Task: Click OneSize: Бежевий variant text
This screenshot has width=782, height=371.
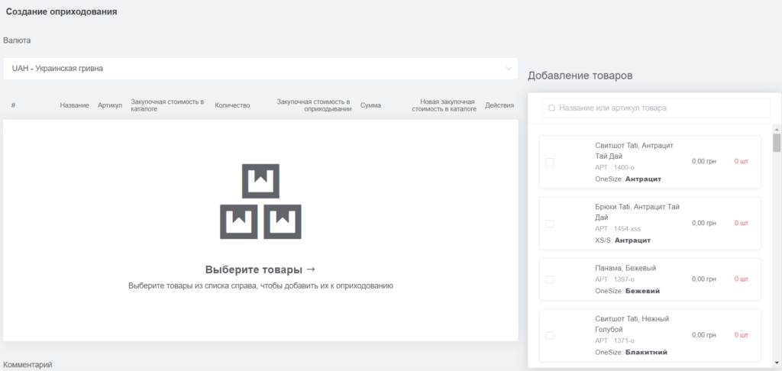Action: [x=628, y=291]
